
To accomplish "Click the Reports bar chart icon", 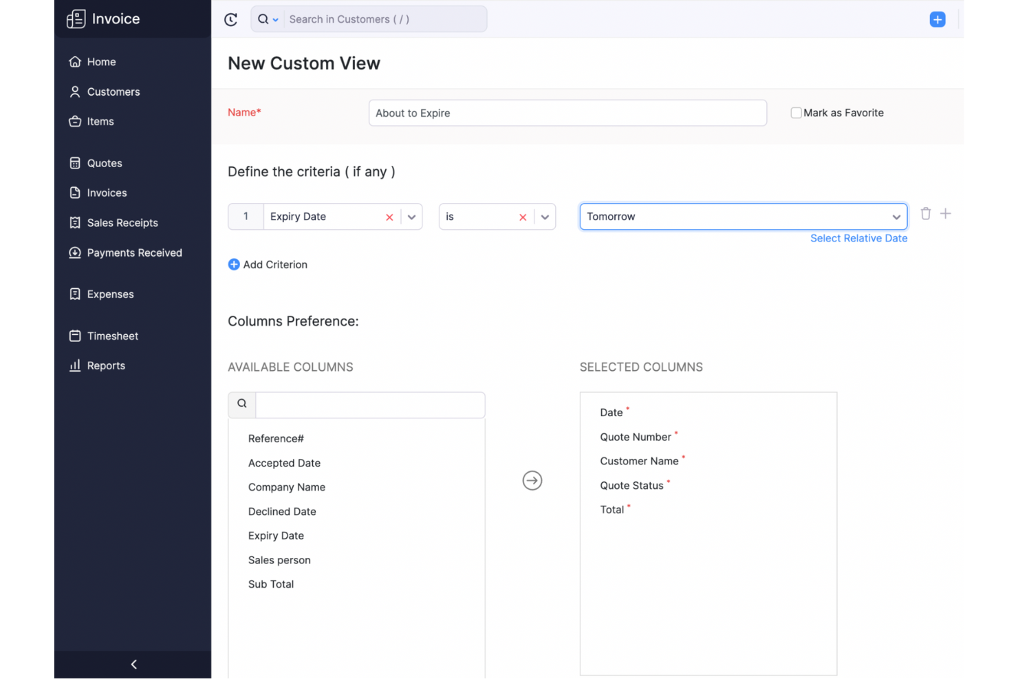I will [x=75, y=365].
